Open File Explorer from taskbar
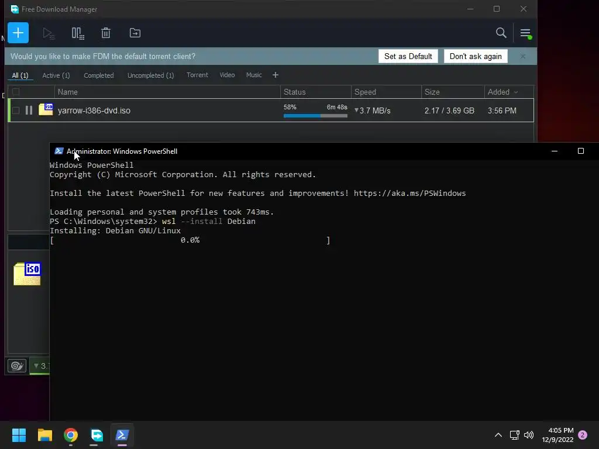Viewport: 599px width, 449px height. click(44, 435)
